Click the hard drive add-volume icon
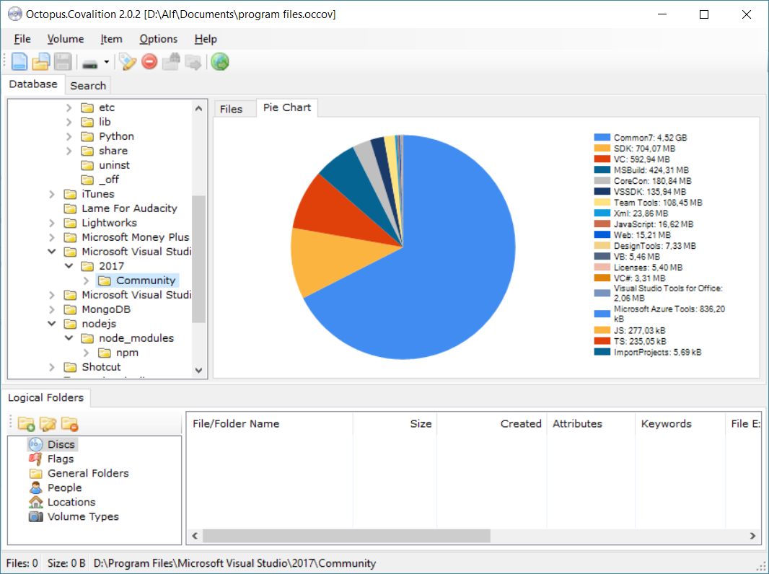Viewport: 769px width, 574px height. click(x=89, y=63)
